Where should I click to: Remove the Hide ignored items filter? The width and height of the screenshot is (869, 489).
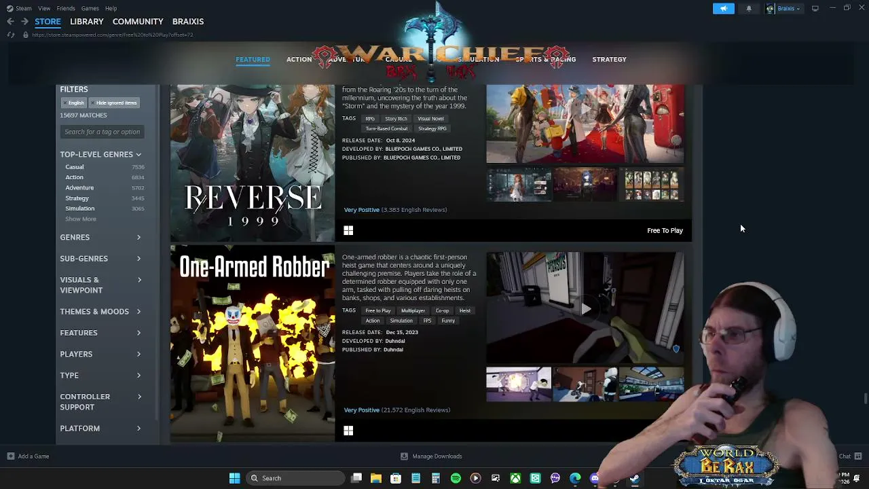[x=114, y=103]
